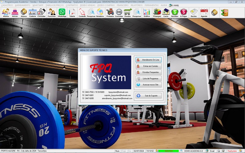Open the RELATÓRIOS menu
The image size is (245, 153).
pyautogui.click(x=137, y=5)
